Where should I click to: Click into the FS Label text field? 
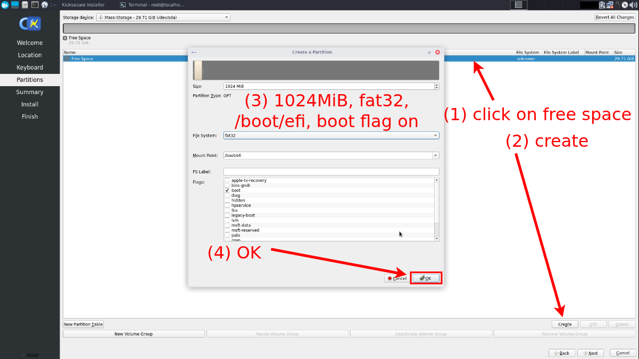331,172
